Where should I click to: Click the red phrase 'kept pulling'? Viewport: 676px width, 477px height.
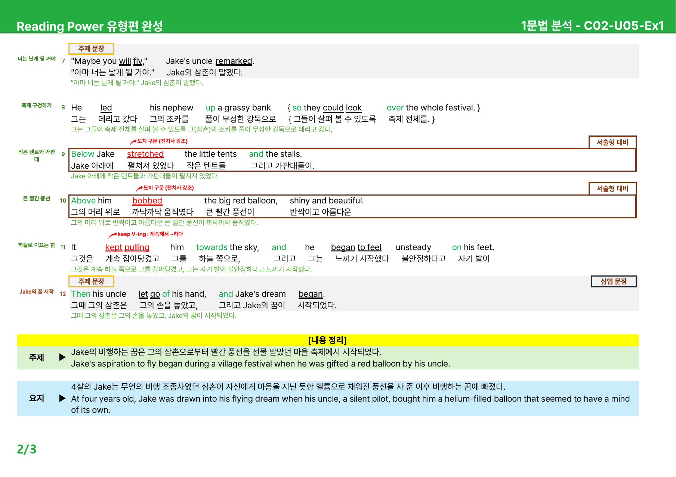click(127, 247)
